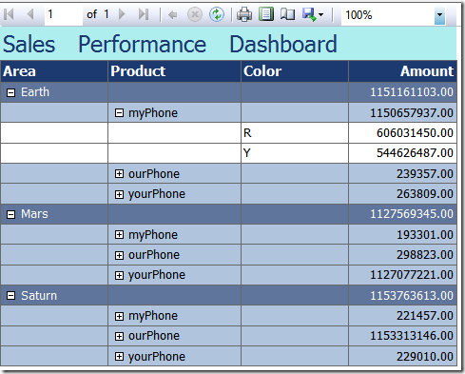Refresh the report

(217, 14)
